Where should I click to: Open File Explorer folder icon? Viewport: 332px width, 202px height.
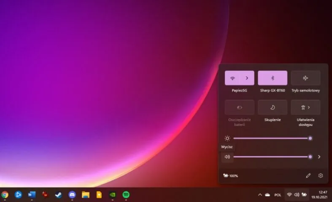pyautogui.click(x=86, y=194)
